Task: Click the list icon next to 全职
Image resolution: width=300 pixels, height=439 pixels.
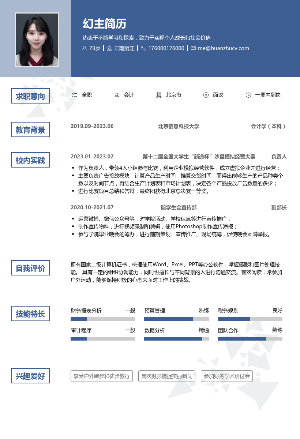Action: (75, 95)
